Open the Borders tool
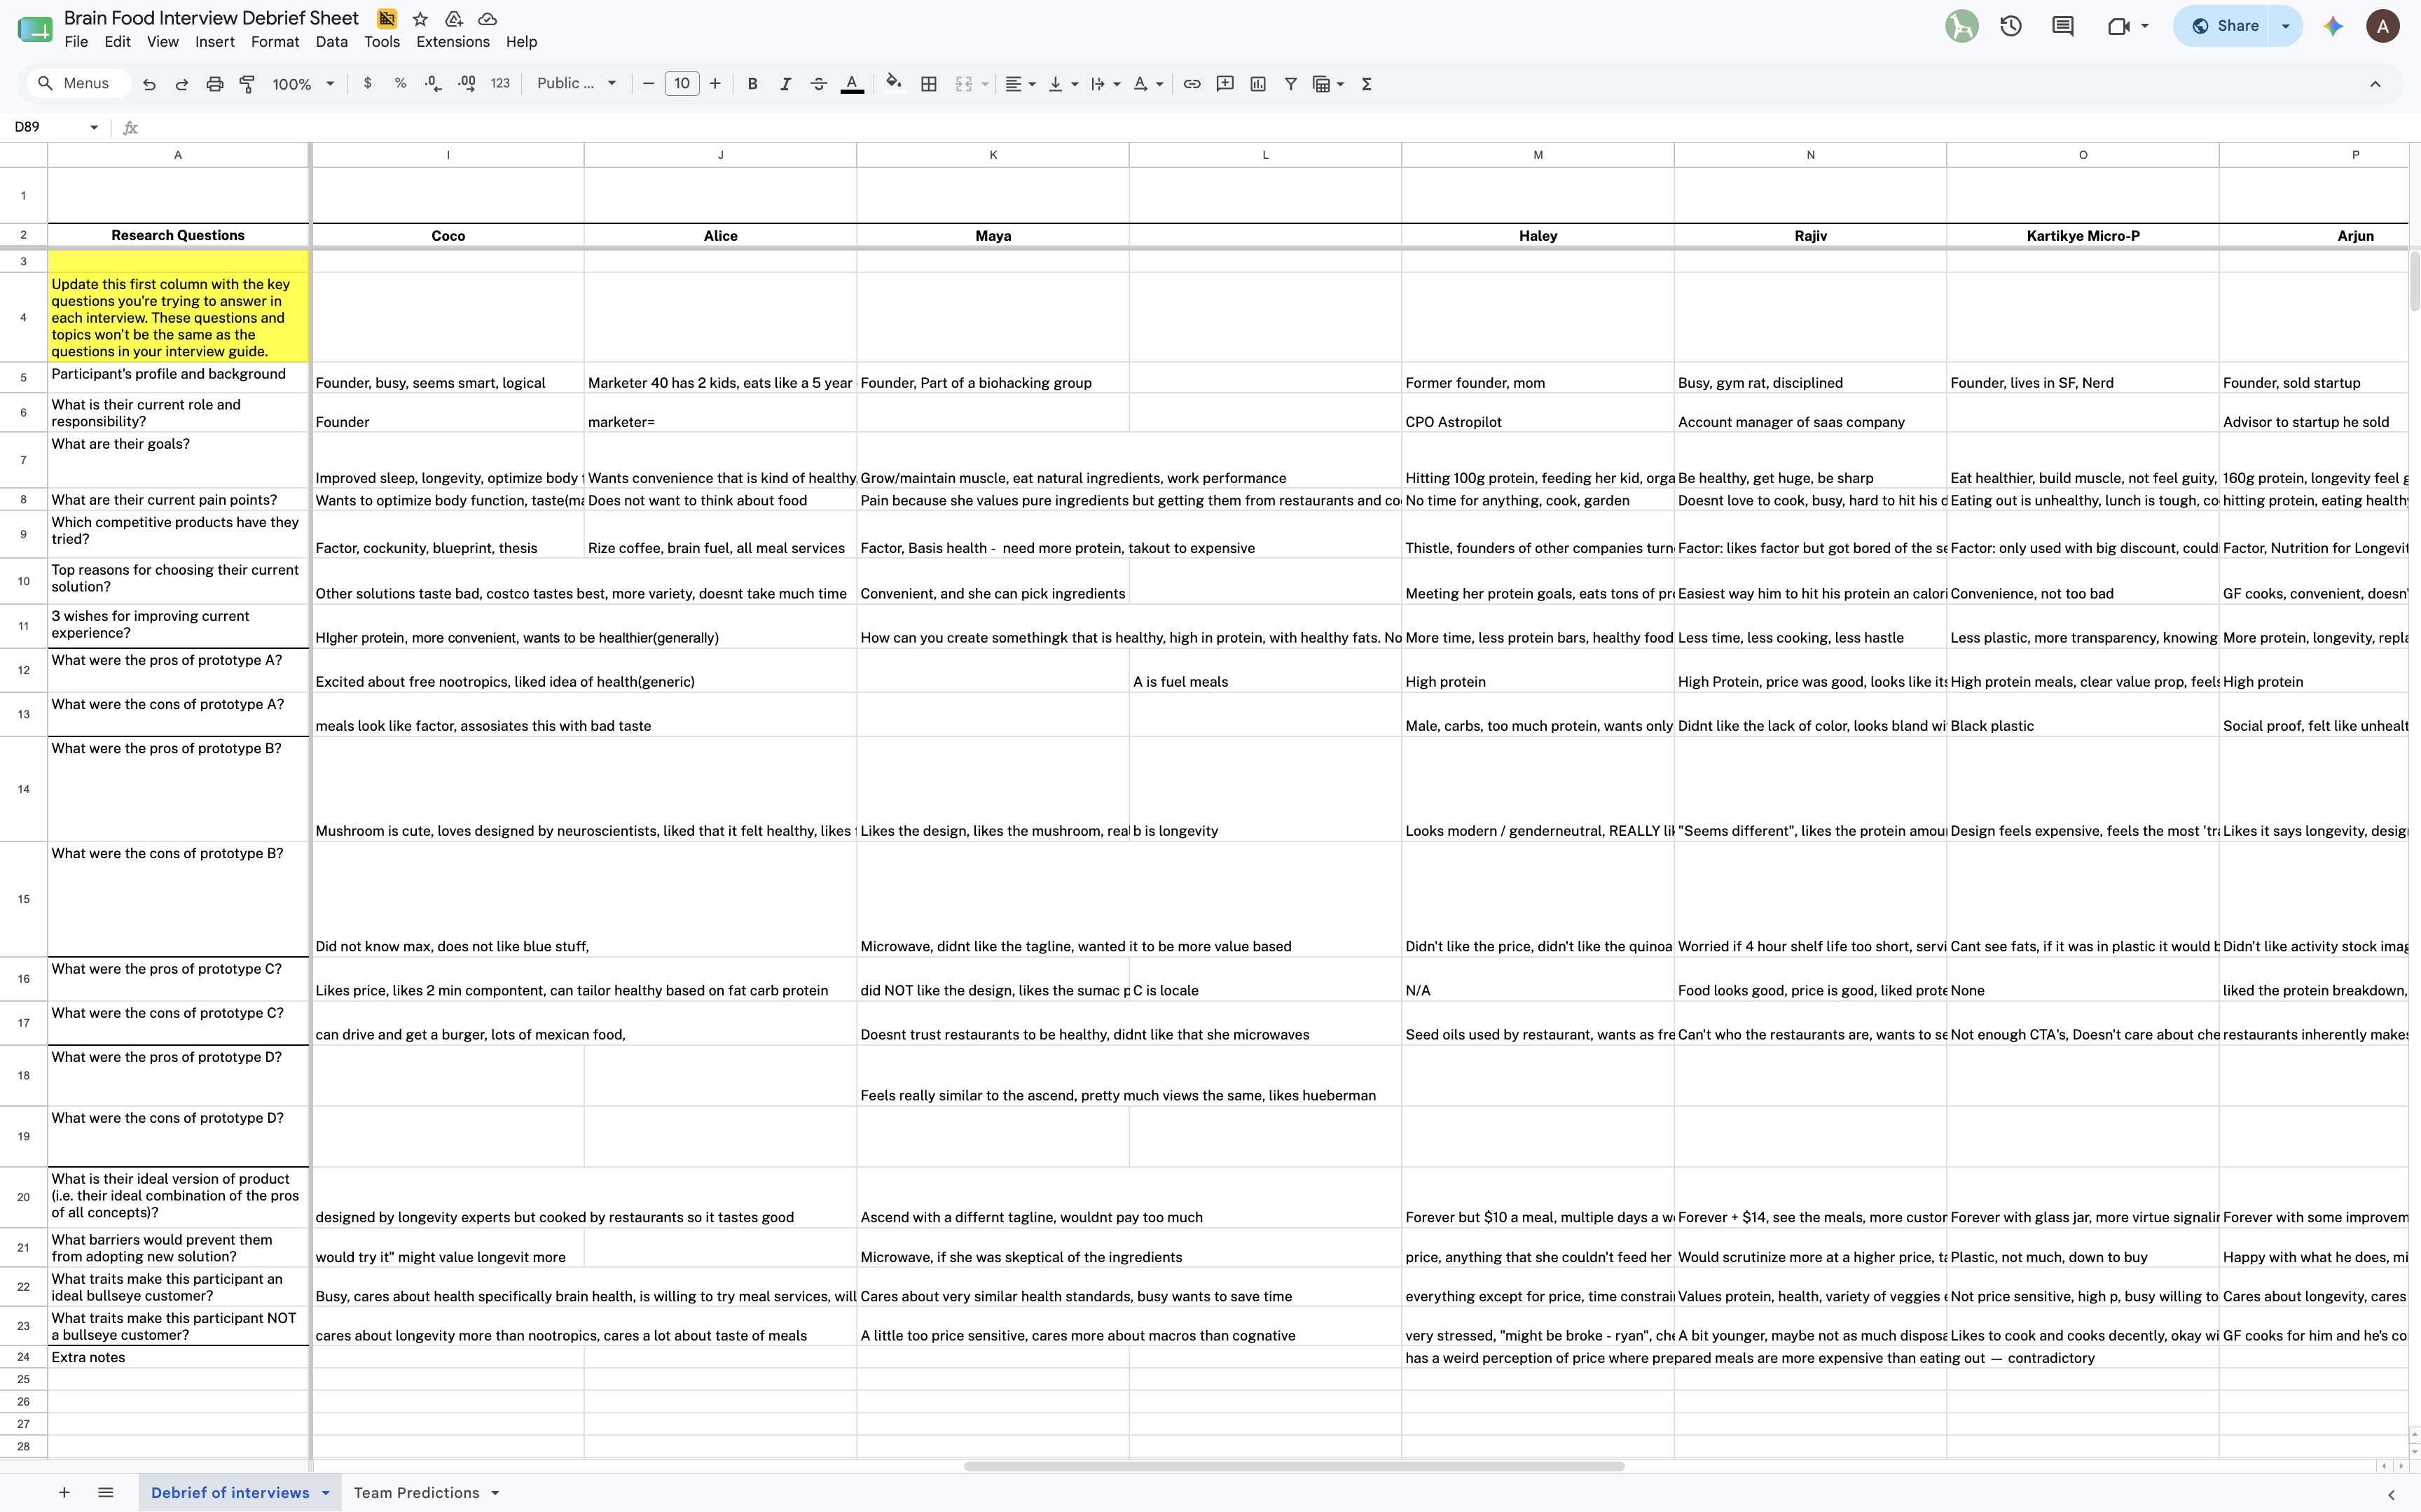The height and width of the screenshot is (1512, 2421). tap(928, 84)
